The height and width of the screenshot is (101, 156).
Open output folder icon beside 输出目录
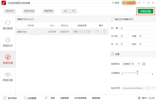click(153, 88)
